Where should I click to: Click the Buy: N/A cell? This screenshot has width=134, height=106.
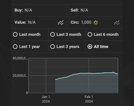[x=39, y=10]
